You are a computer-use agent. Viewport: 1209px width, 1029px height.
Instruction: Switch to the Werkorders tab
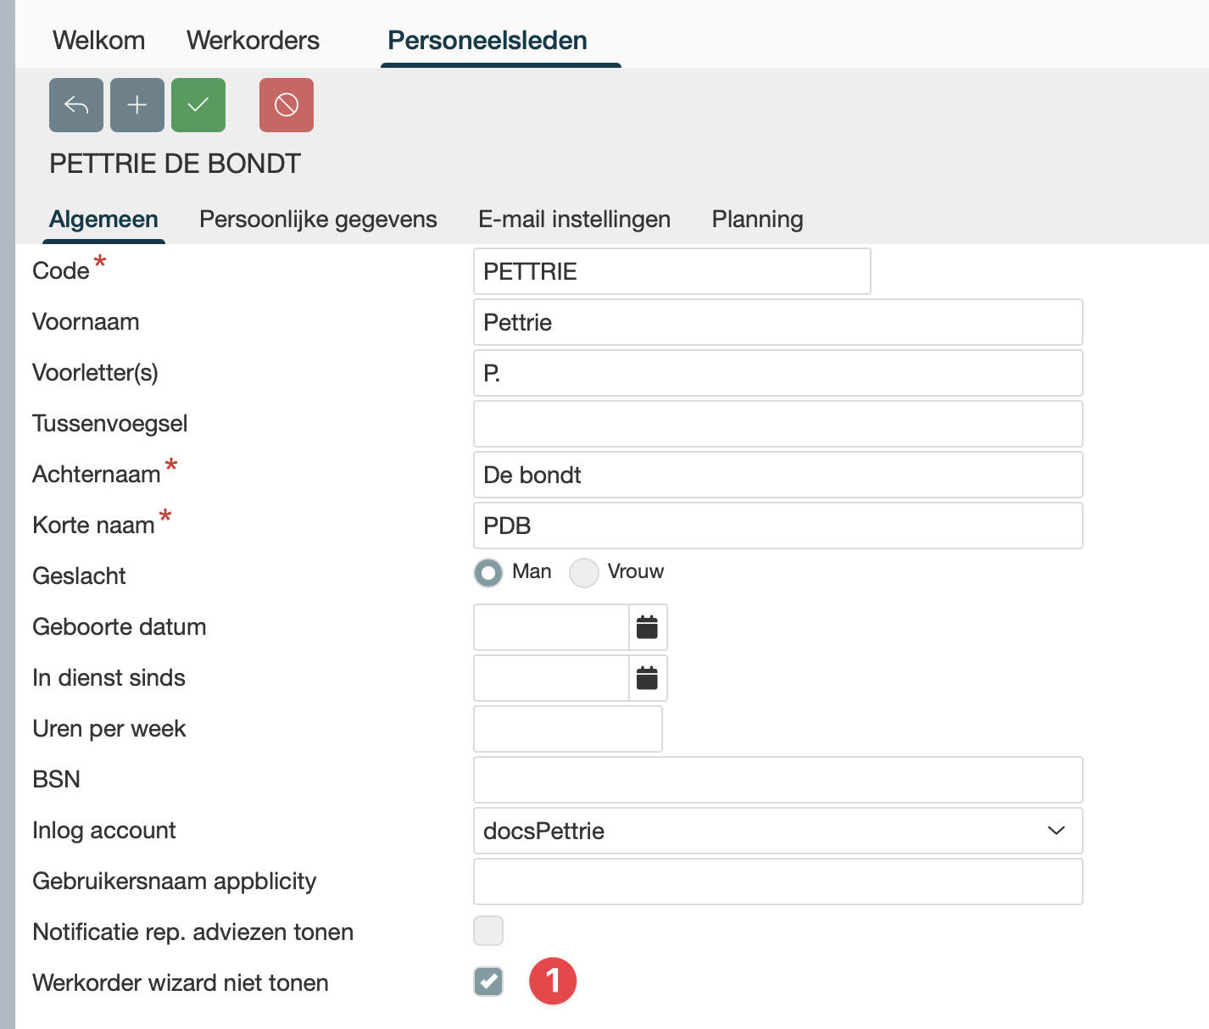pos(253,41)
